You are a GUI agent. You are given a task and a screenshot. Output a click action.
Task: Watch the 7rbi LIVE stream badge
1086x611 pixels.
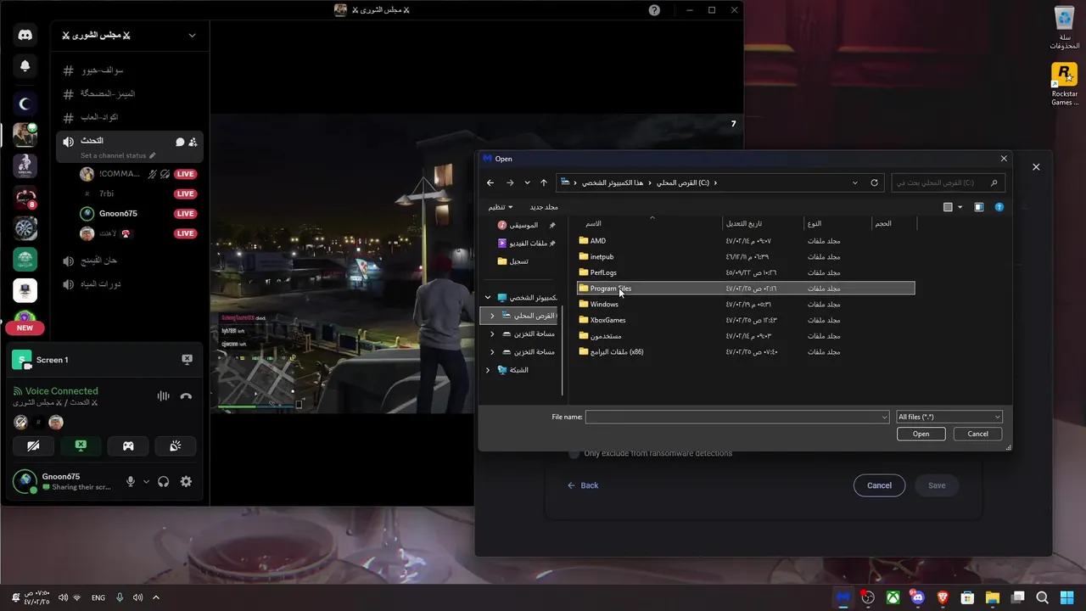pos(186,193)
